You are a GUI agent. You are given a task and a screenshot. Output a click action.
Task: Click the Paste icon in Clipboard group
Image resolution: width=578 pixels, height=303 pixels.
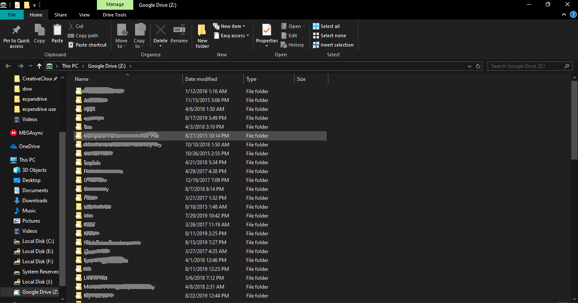(x=57, y=30)
